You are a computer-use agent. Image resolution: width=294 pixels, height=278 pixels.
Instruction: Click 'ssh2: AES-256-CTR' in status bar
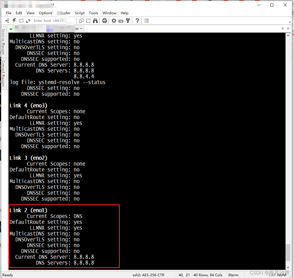(149, 275)
